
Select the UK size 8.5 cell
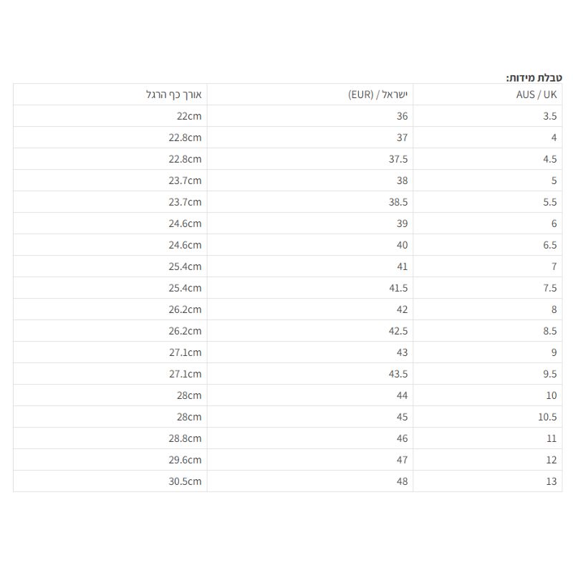coord(488,331)
